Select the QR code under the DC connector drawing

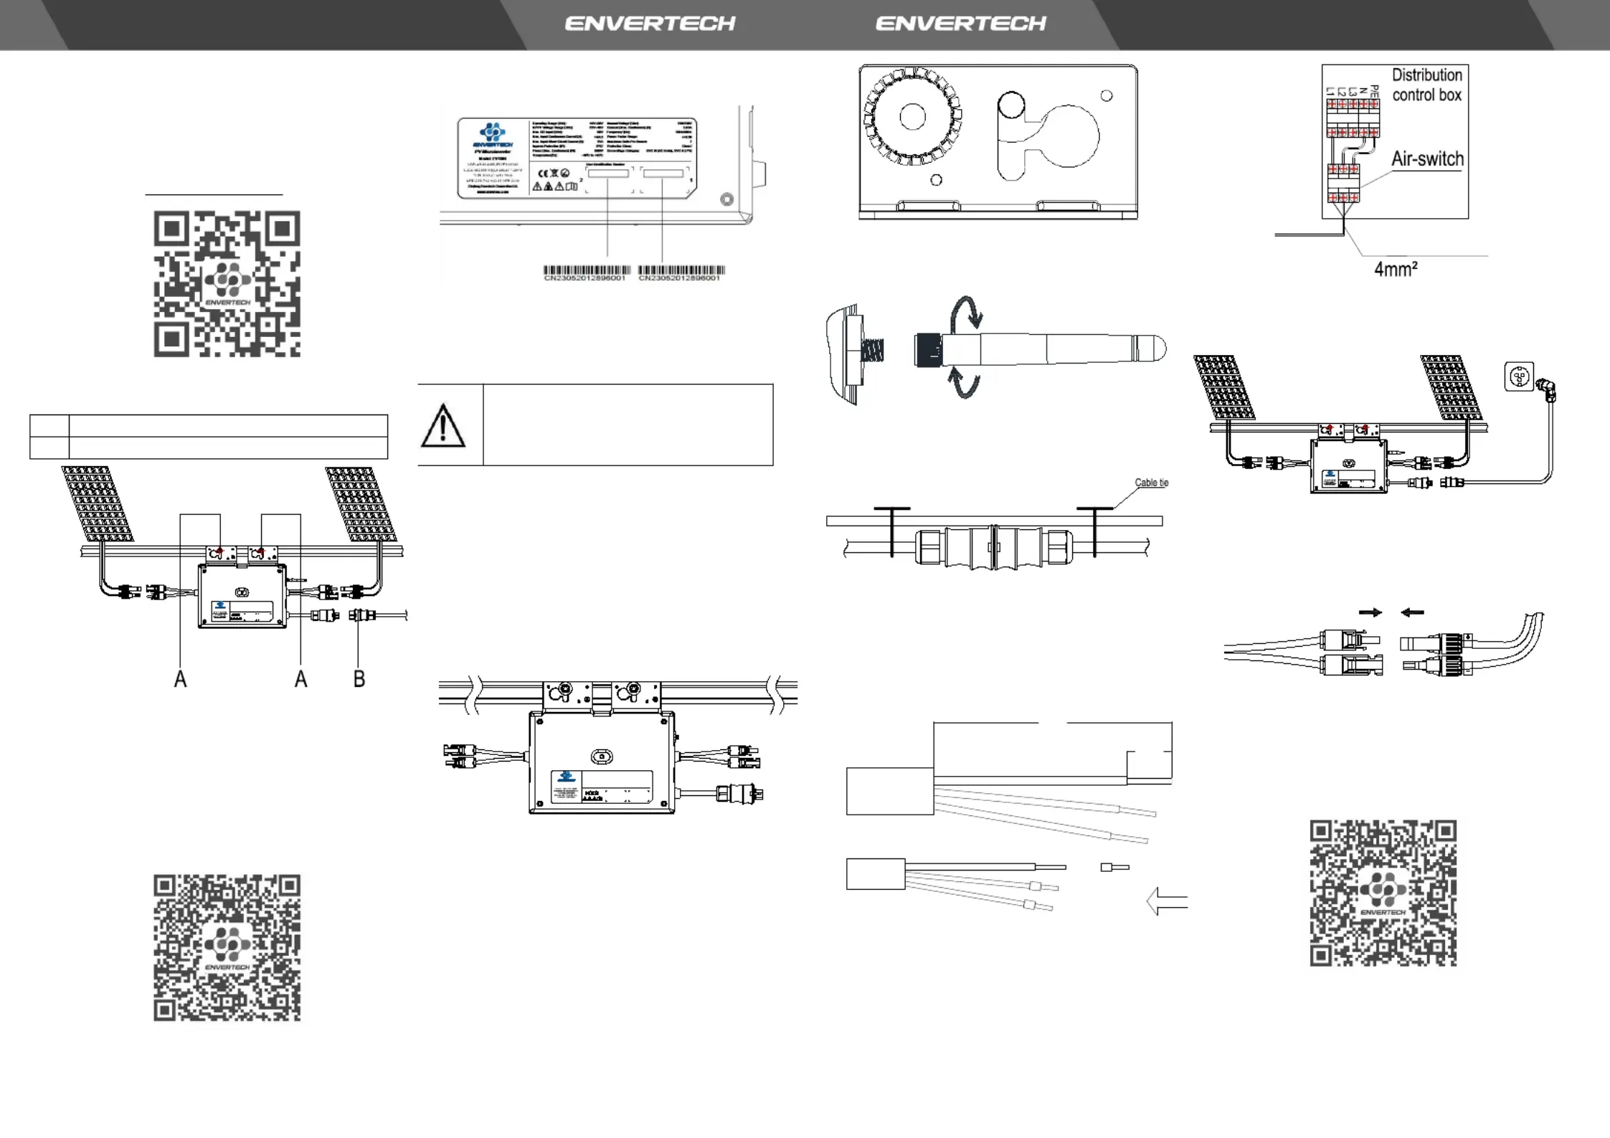tap(1383, 893)
